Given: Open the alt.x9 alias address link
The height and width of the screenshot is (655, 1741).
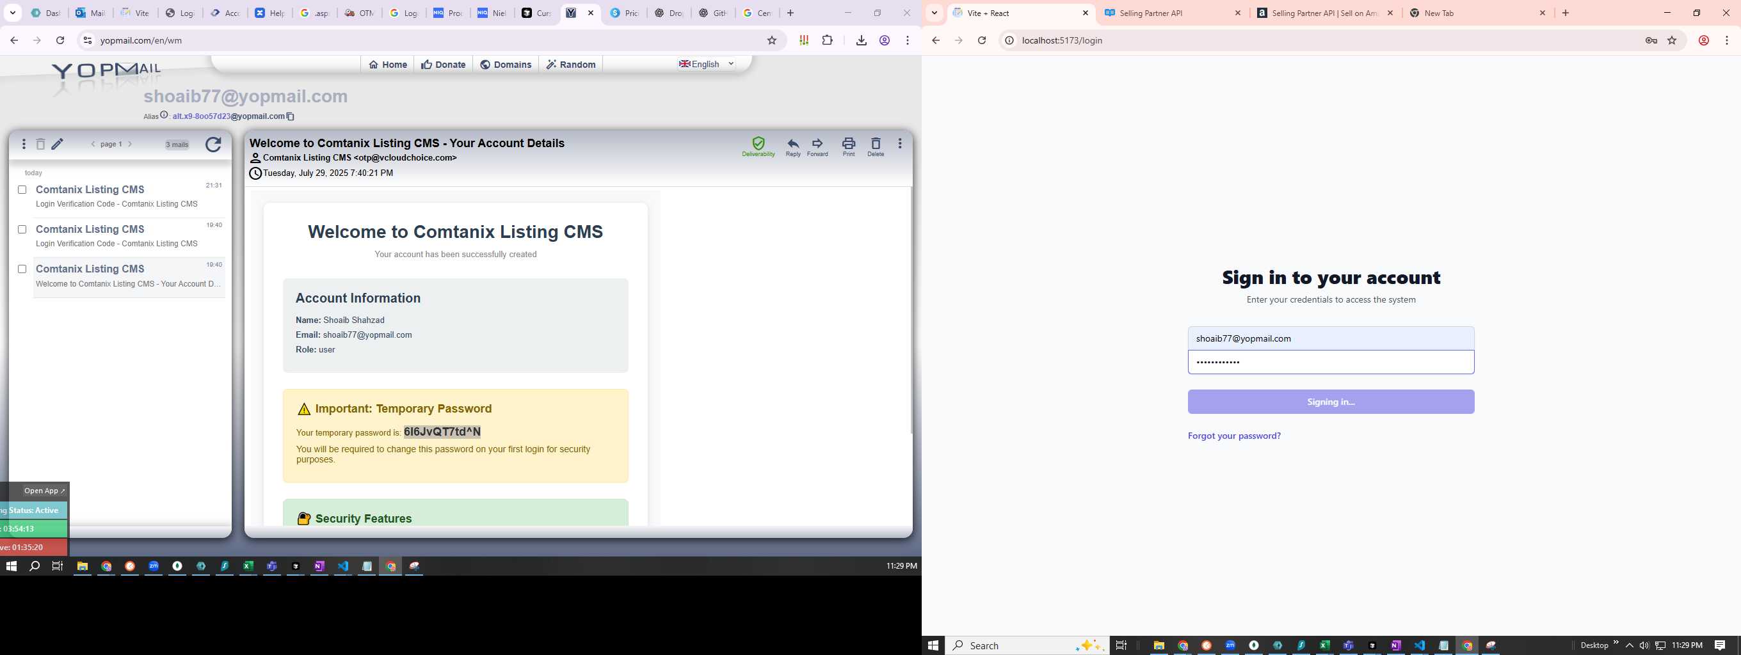Looking at the screenshot, I should 229,116.
